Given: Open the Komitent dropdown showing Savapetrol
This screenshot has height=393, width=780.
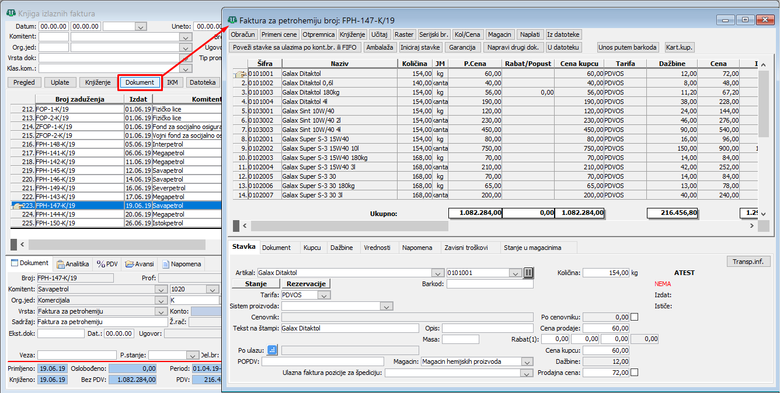Looking at the screenshot, I should pyautogui.click(x=161, y=290).
